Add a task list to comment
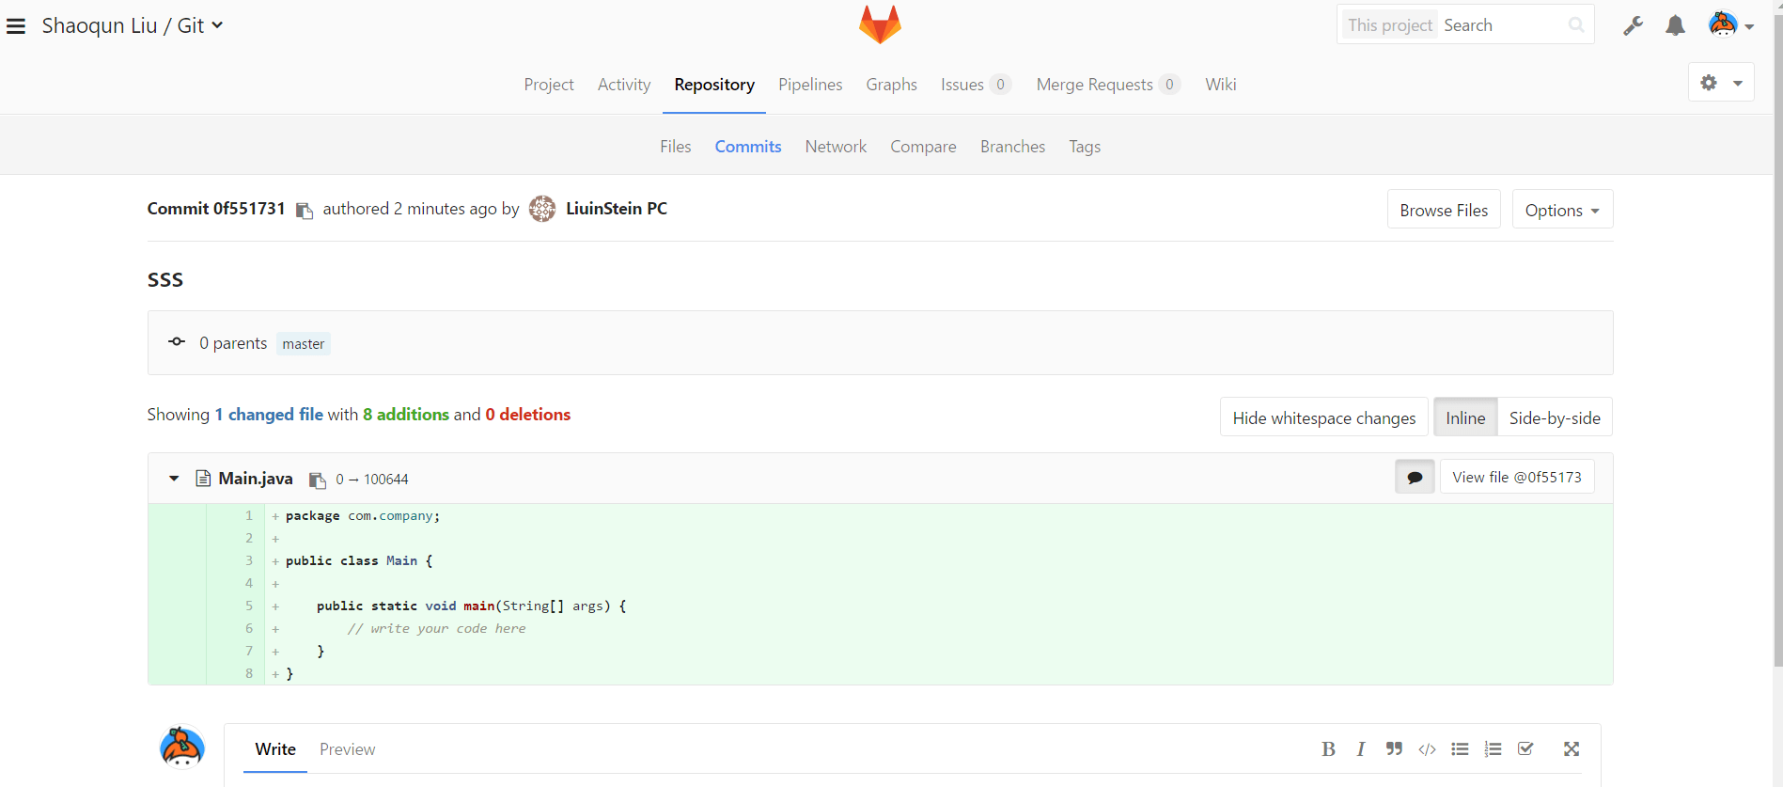 click(1525, 749)
